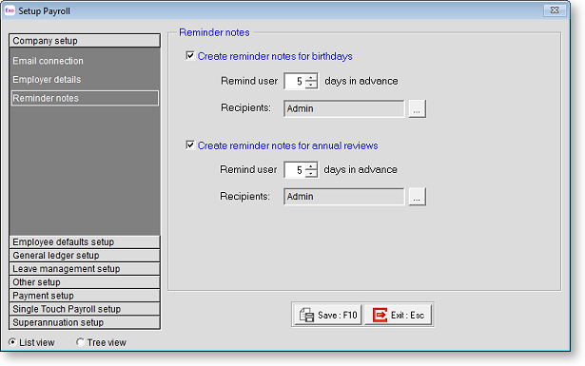Screen dimensions: 585x366
Task: Select the List view radio button
Action: pos(12,342)
